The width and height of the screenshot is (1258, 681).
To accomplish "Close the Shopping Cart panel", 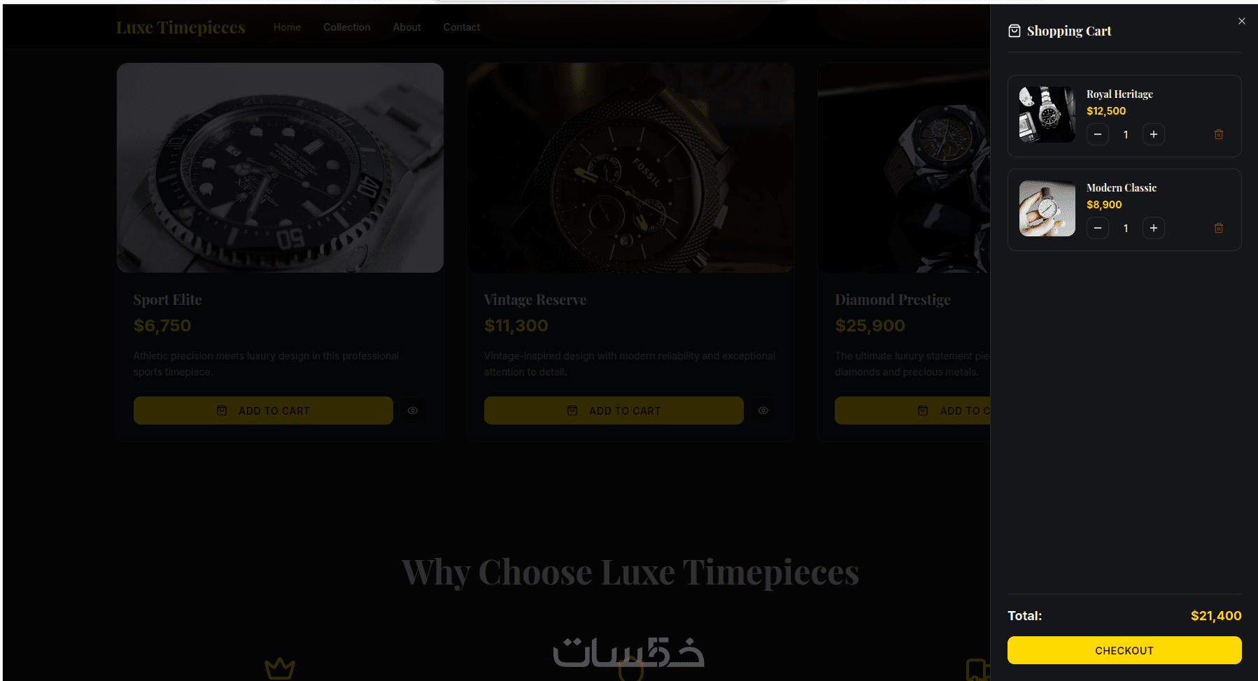I will point(1241,21).
